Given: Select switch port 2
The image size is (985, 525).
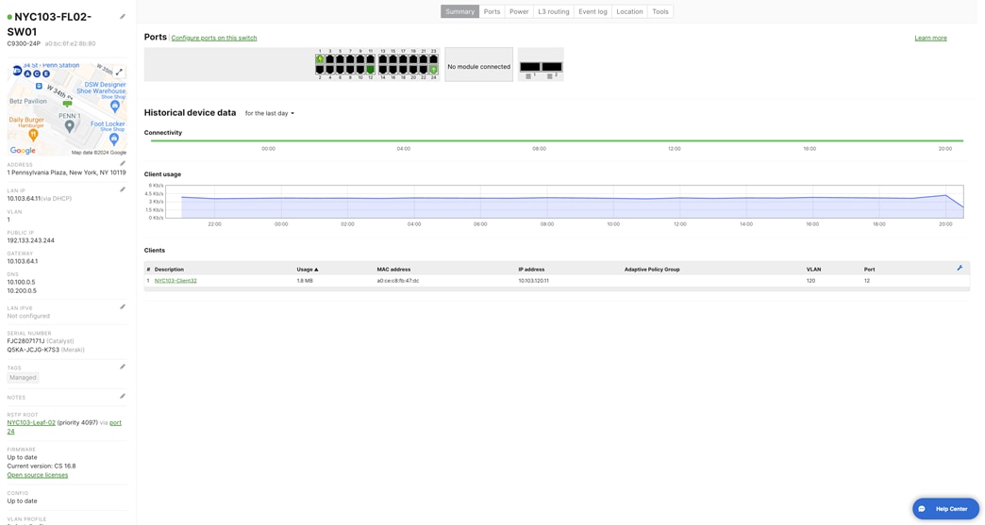Looking at the screenshot, I should tap(320, 70).
